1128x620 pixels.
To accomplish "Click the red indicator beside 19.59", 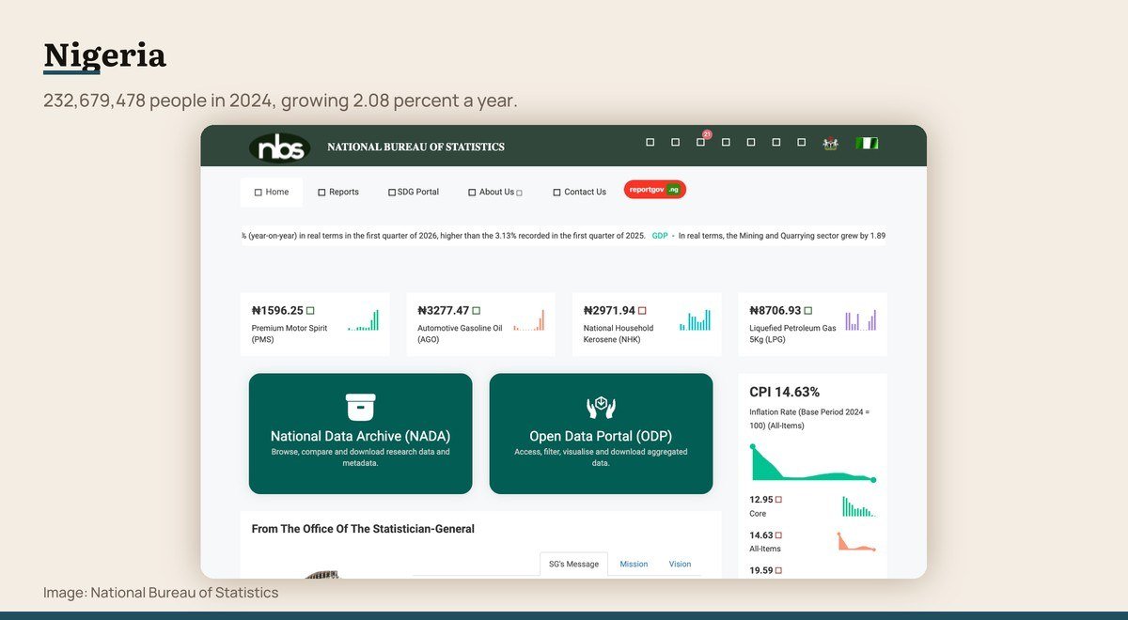I will pos(778,570).
